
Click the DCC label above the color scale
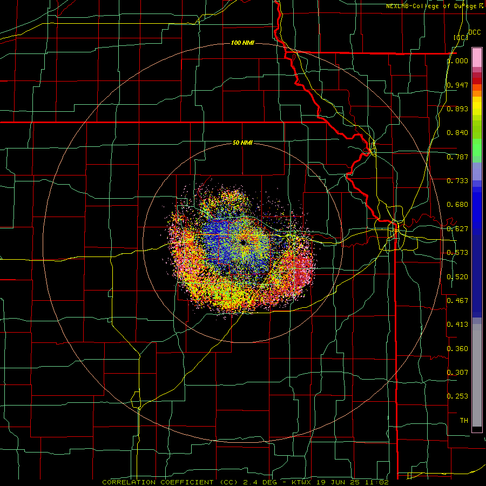[474, 32]
